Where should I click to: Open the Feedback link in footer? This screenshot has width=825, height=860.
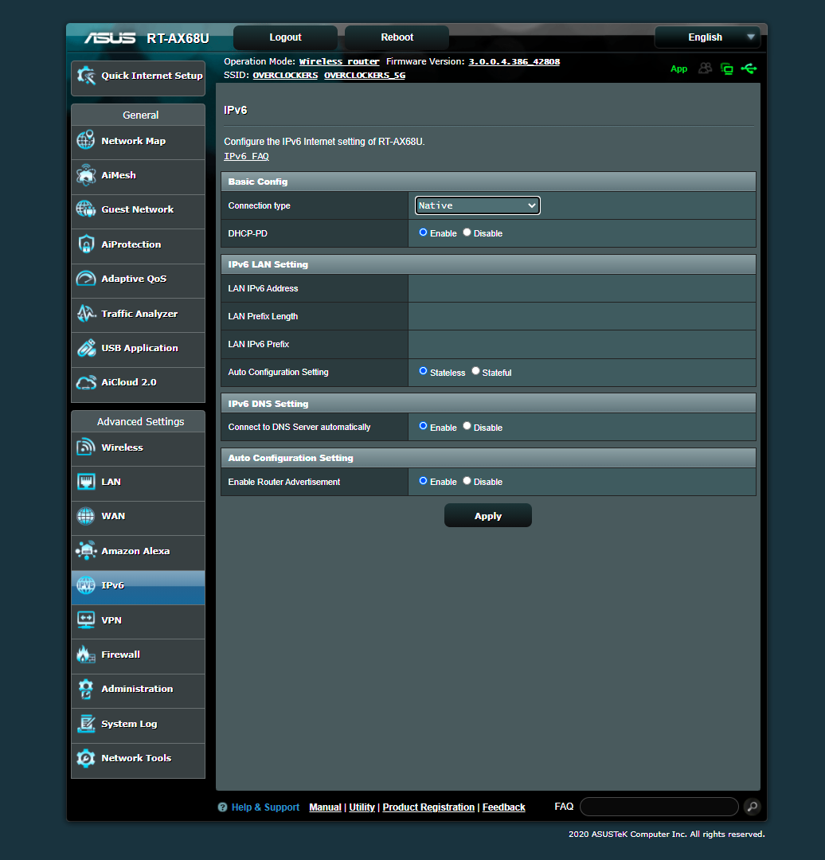pyautogui.click(x=503, y=807)
